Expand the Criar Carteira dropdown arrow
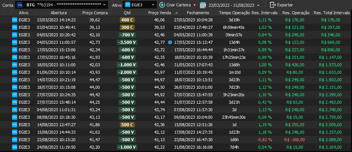The height and width of the screenshot is (152, 352). [x=194, y=5]
